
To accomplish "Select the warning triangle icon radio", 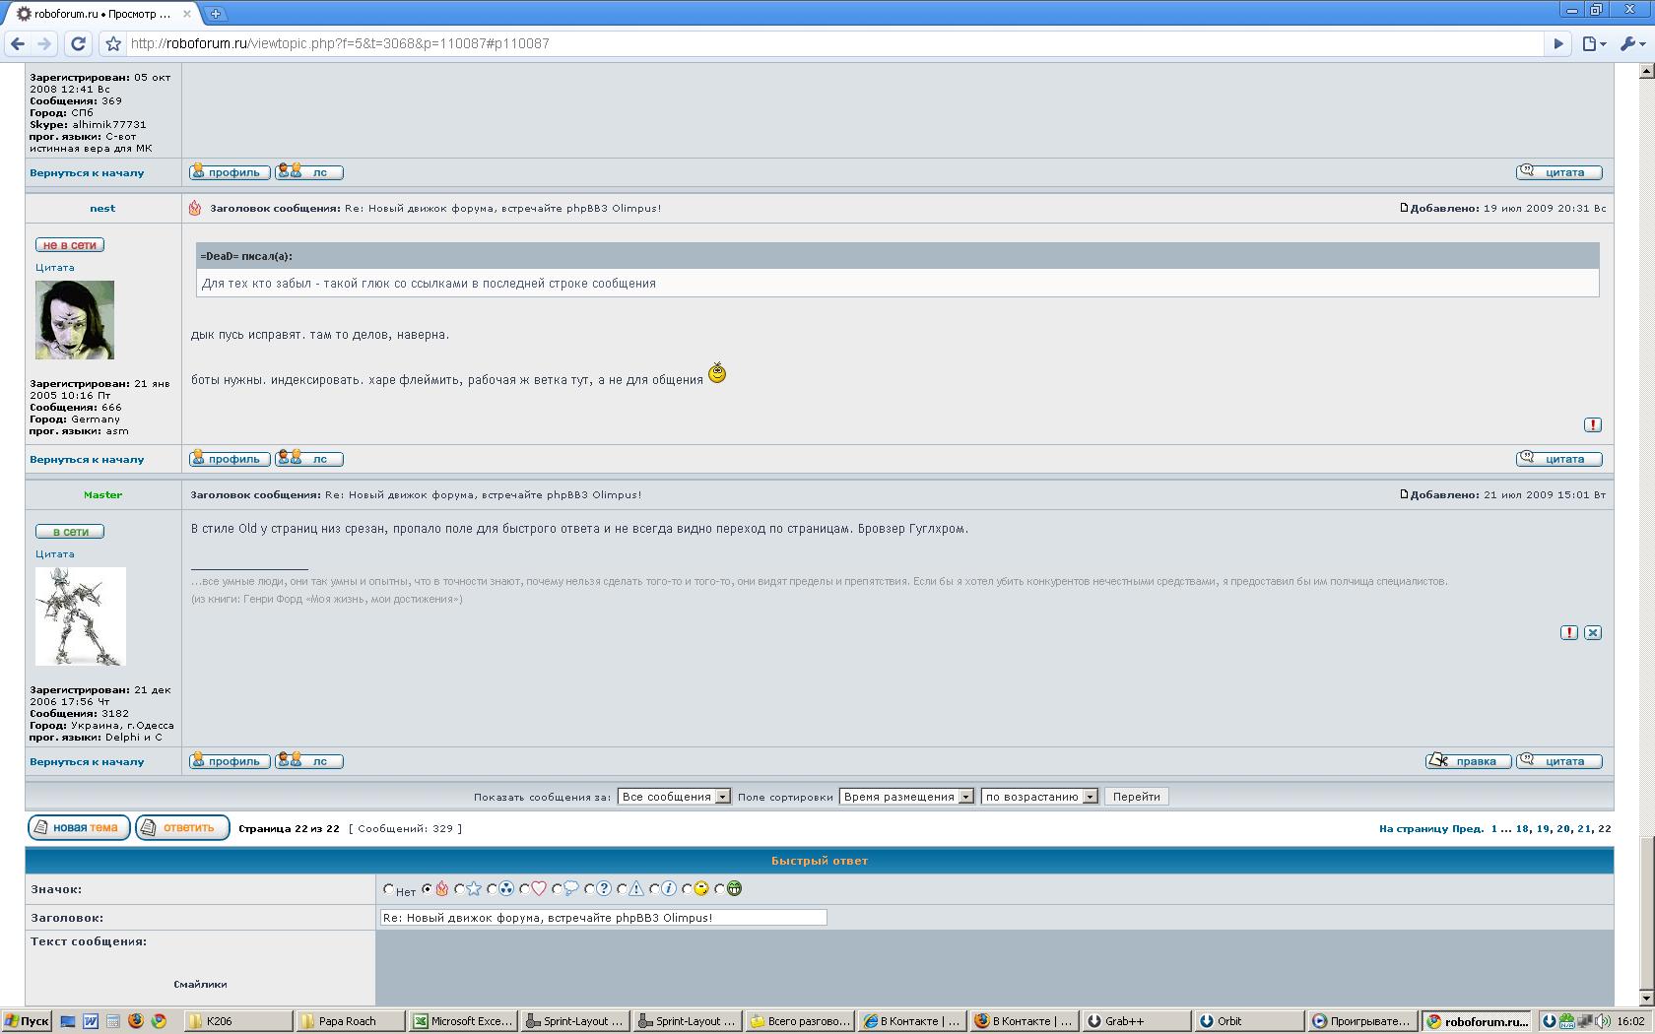I will coord(622,889).
